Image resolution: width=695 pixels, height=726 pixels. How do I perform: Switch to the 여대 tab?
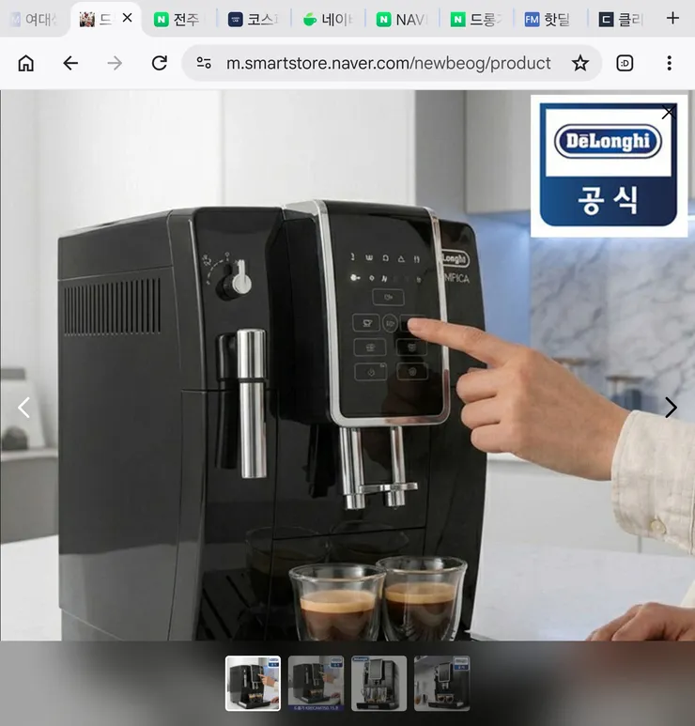point(33,20)
